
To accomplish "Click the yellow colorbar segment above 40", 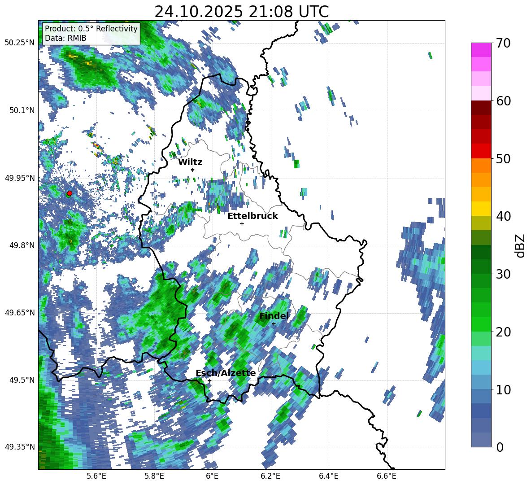I will point(481,209).
